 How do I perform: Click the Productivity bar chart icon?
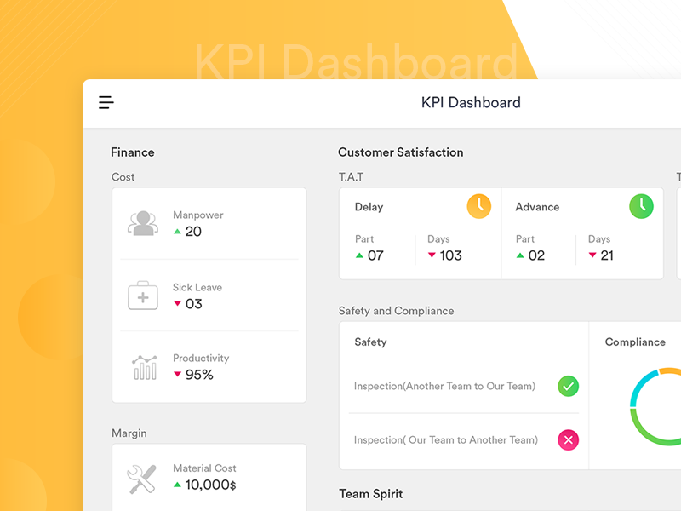tap(144, 367)
